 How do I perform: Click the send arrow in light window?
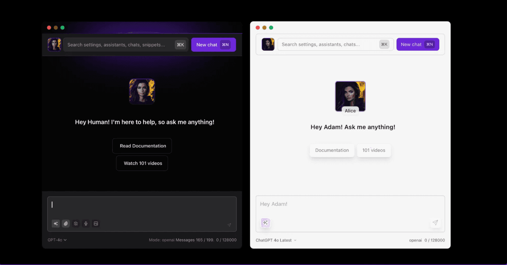click(435, 223)
